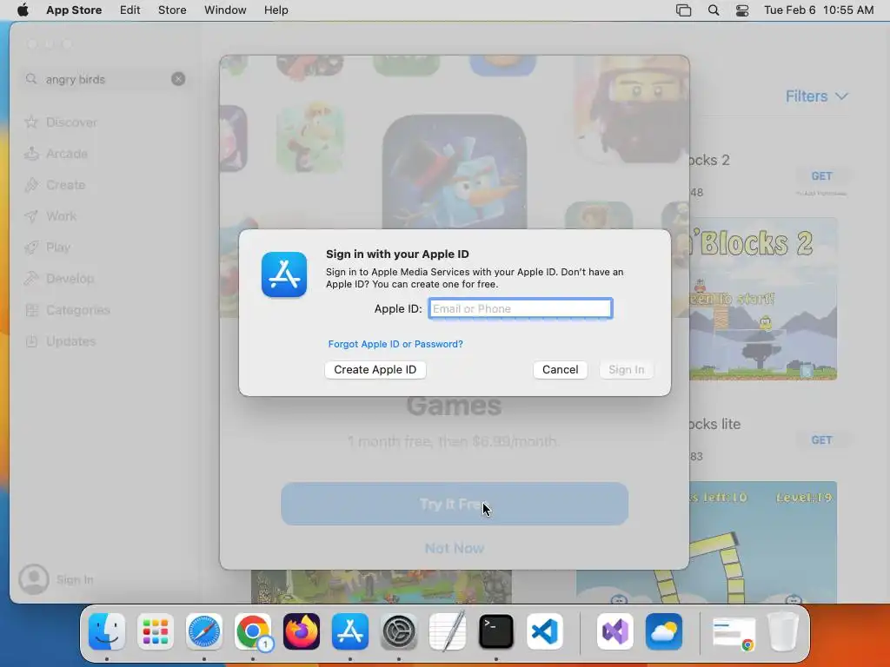Click the Apple menu icon

click(x=23, y=10)
